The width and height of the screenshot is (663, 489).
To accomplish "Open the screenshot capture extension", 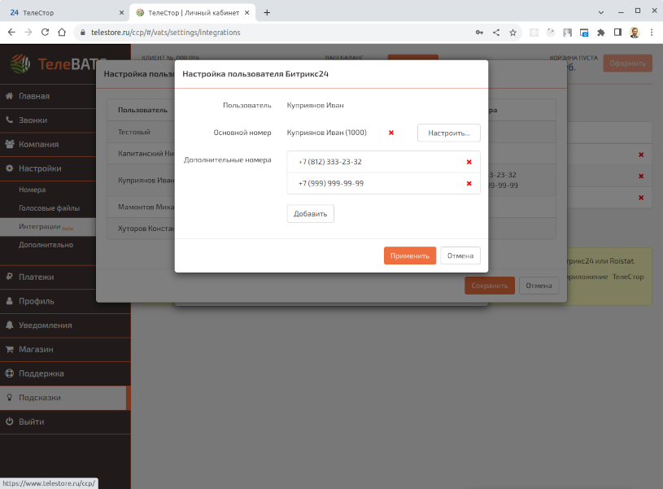I will (x=584, y=33).
